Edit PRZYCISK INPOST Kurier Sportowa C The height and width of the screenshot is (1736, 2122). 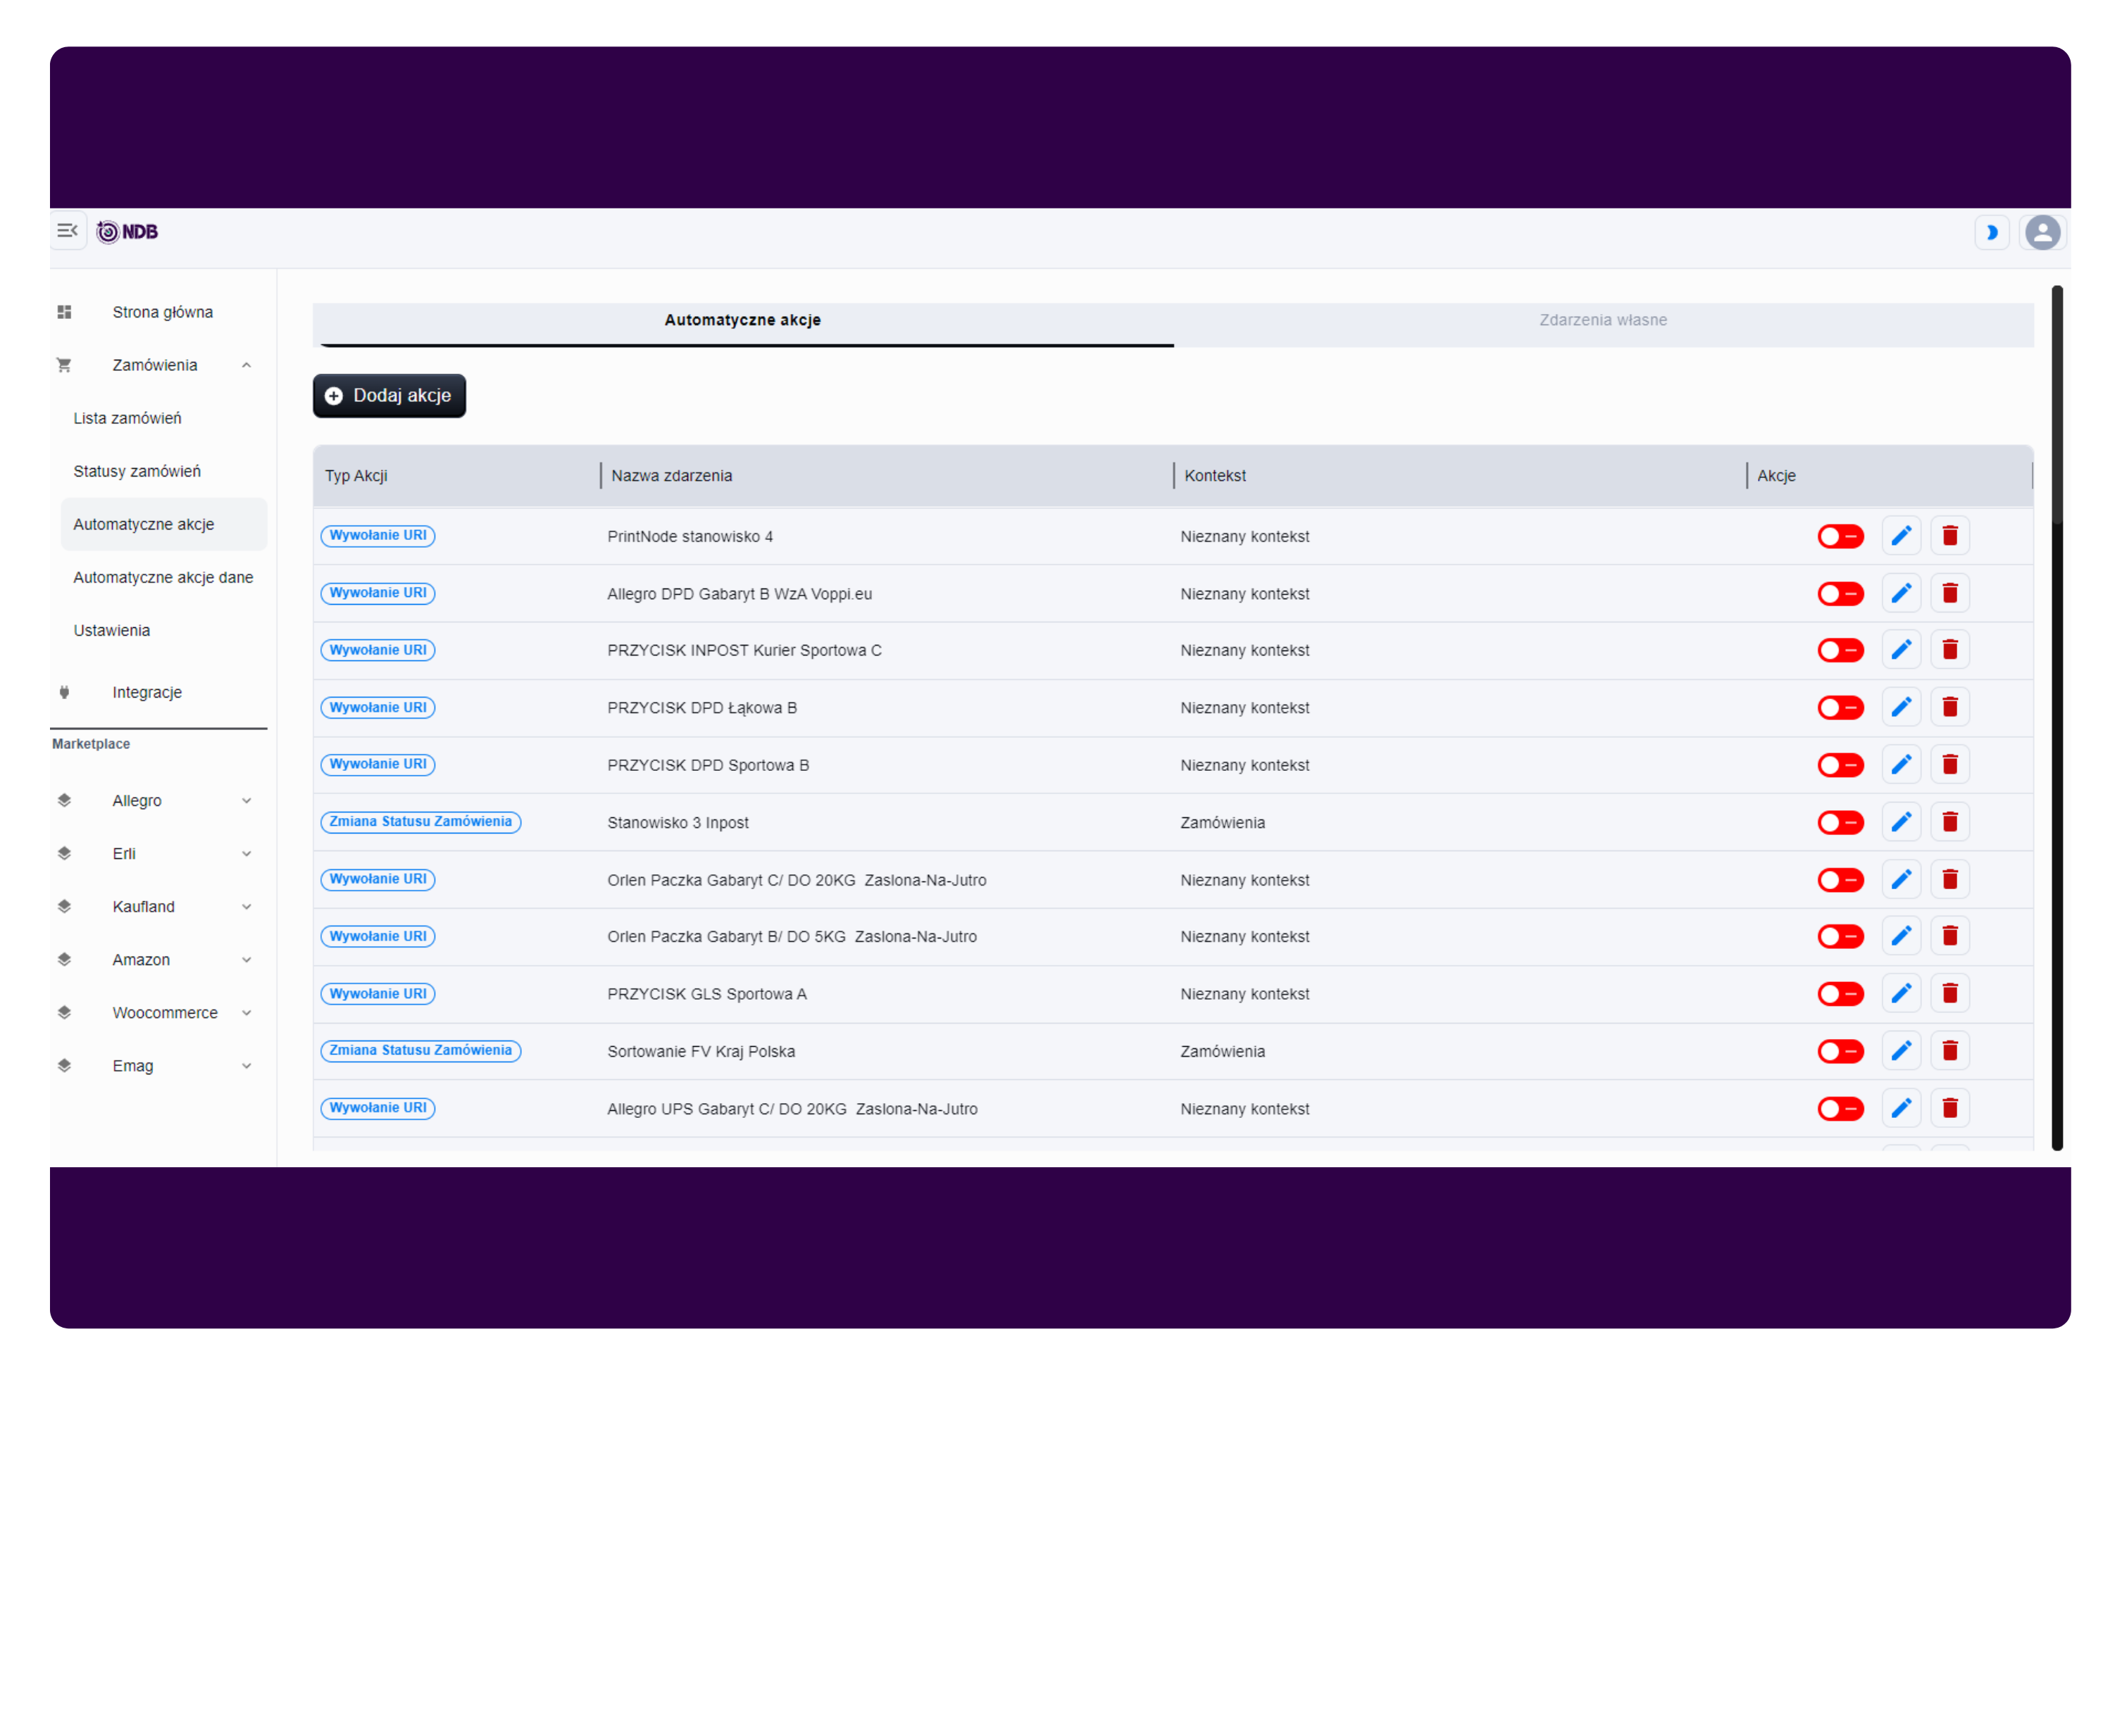pyautogui.click(x=1901, y=650)
